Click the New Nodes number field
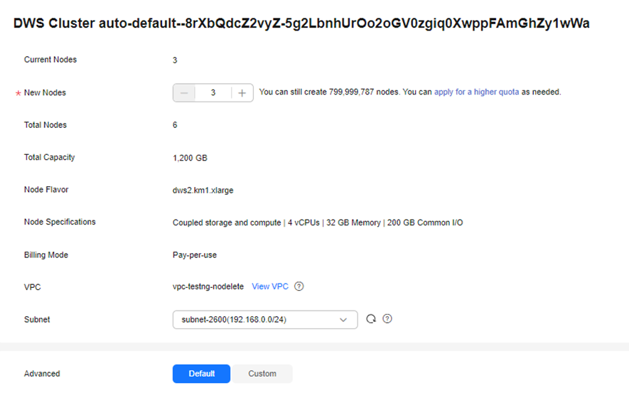 tap(213, 92)
